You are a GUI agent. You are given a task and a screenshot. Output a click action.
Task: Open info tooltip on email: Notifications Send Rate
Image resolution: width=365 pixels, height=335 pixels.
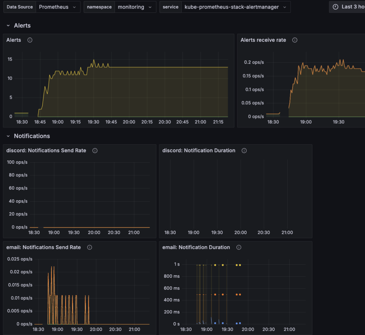[89, 247]
